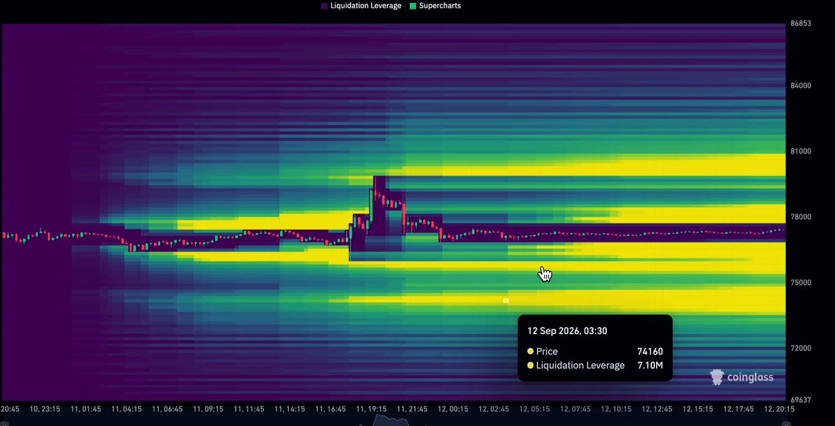This screenshot has width=835, height=426.
Task: Click the 11, 09:15 time axis label
Action: click(x=207, y=409)
